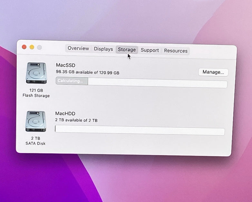Switch to the Overview tab
The width and height of the screenshot is (252, 202).
click(78, 48)
